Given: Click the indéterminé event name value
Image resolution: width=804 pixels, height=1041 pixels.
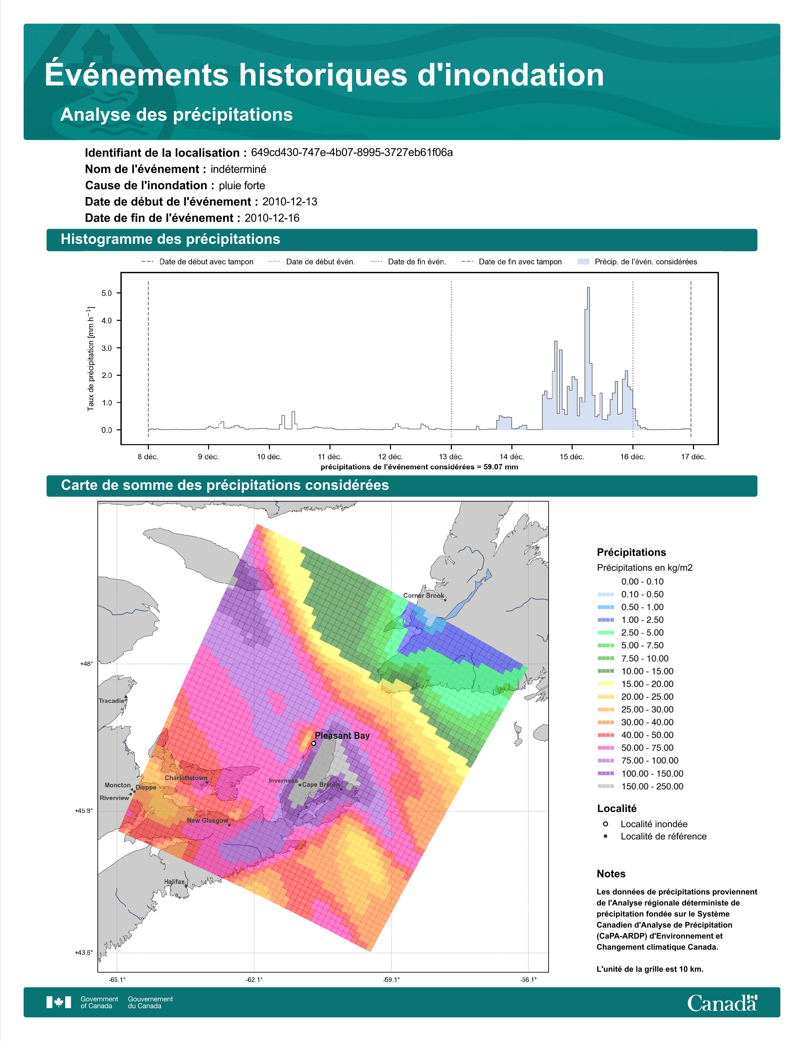Looking at the screenshot, I should tap(239, 169).
